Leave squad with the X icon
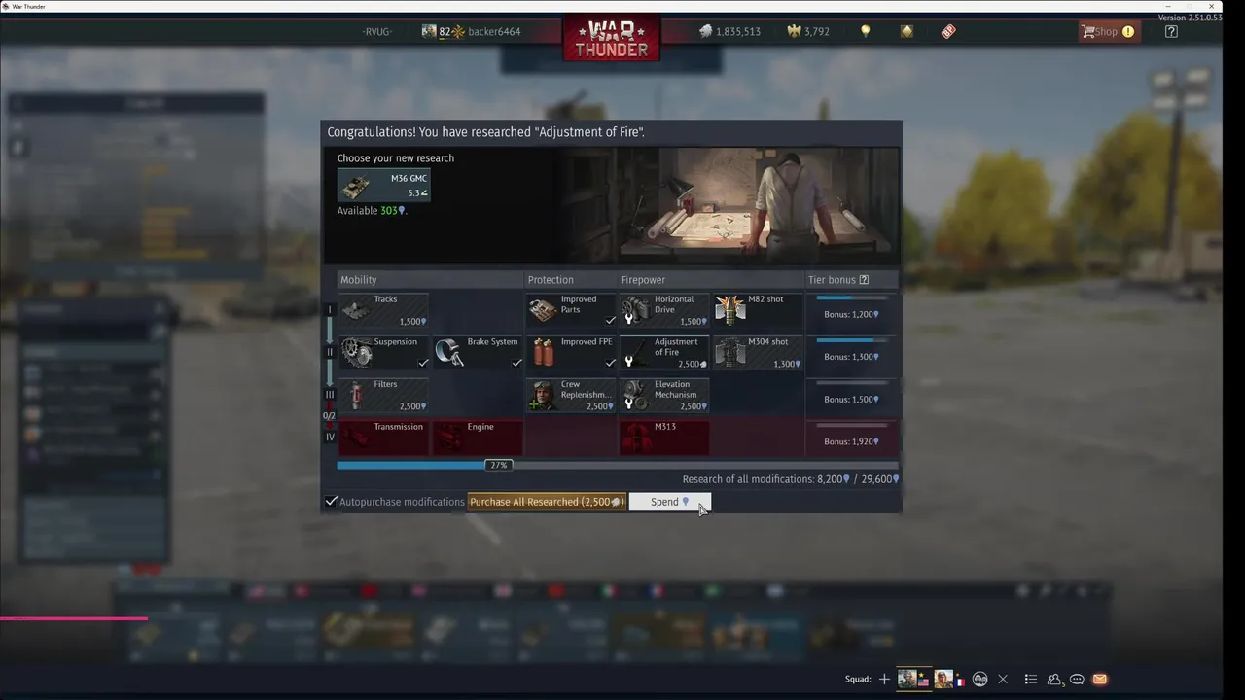Viewport: 1245px width, 700px height. coord(1003,680)
